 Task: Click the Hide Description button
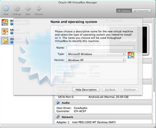(86, 90)
